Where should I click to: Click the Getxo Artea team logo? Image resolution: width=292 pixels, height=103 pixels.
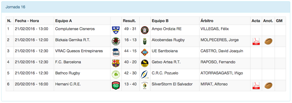tap(145, 63)
